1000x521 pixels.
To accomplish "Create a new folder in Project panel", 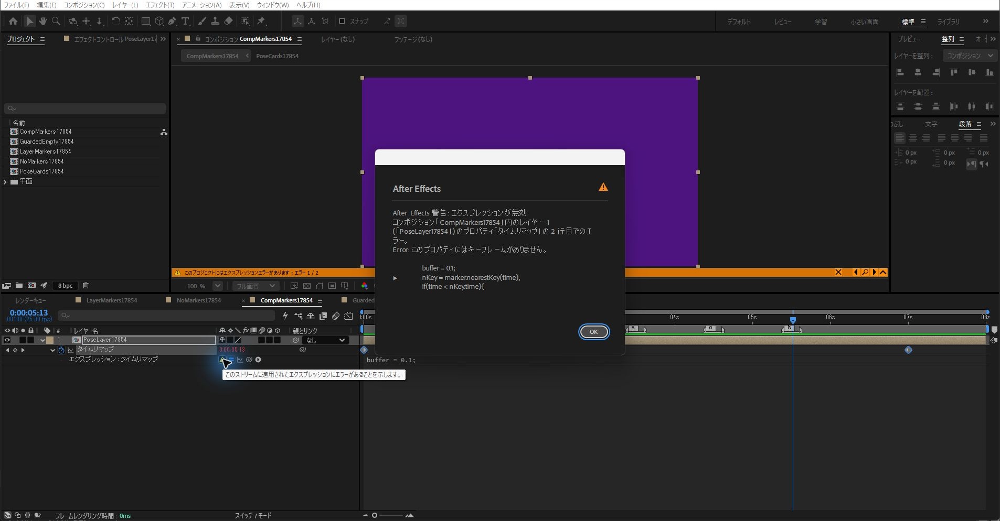I will pyautogui.click(x=19, y=286).
